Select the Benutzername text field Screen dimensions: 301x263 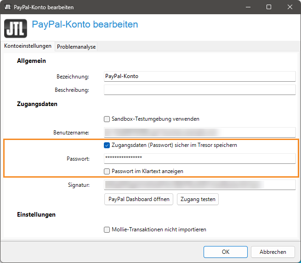point(199,132)
